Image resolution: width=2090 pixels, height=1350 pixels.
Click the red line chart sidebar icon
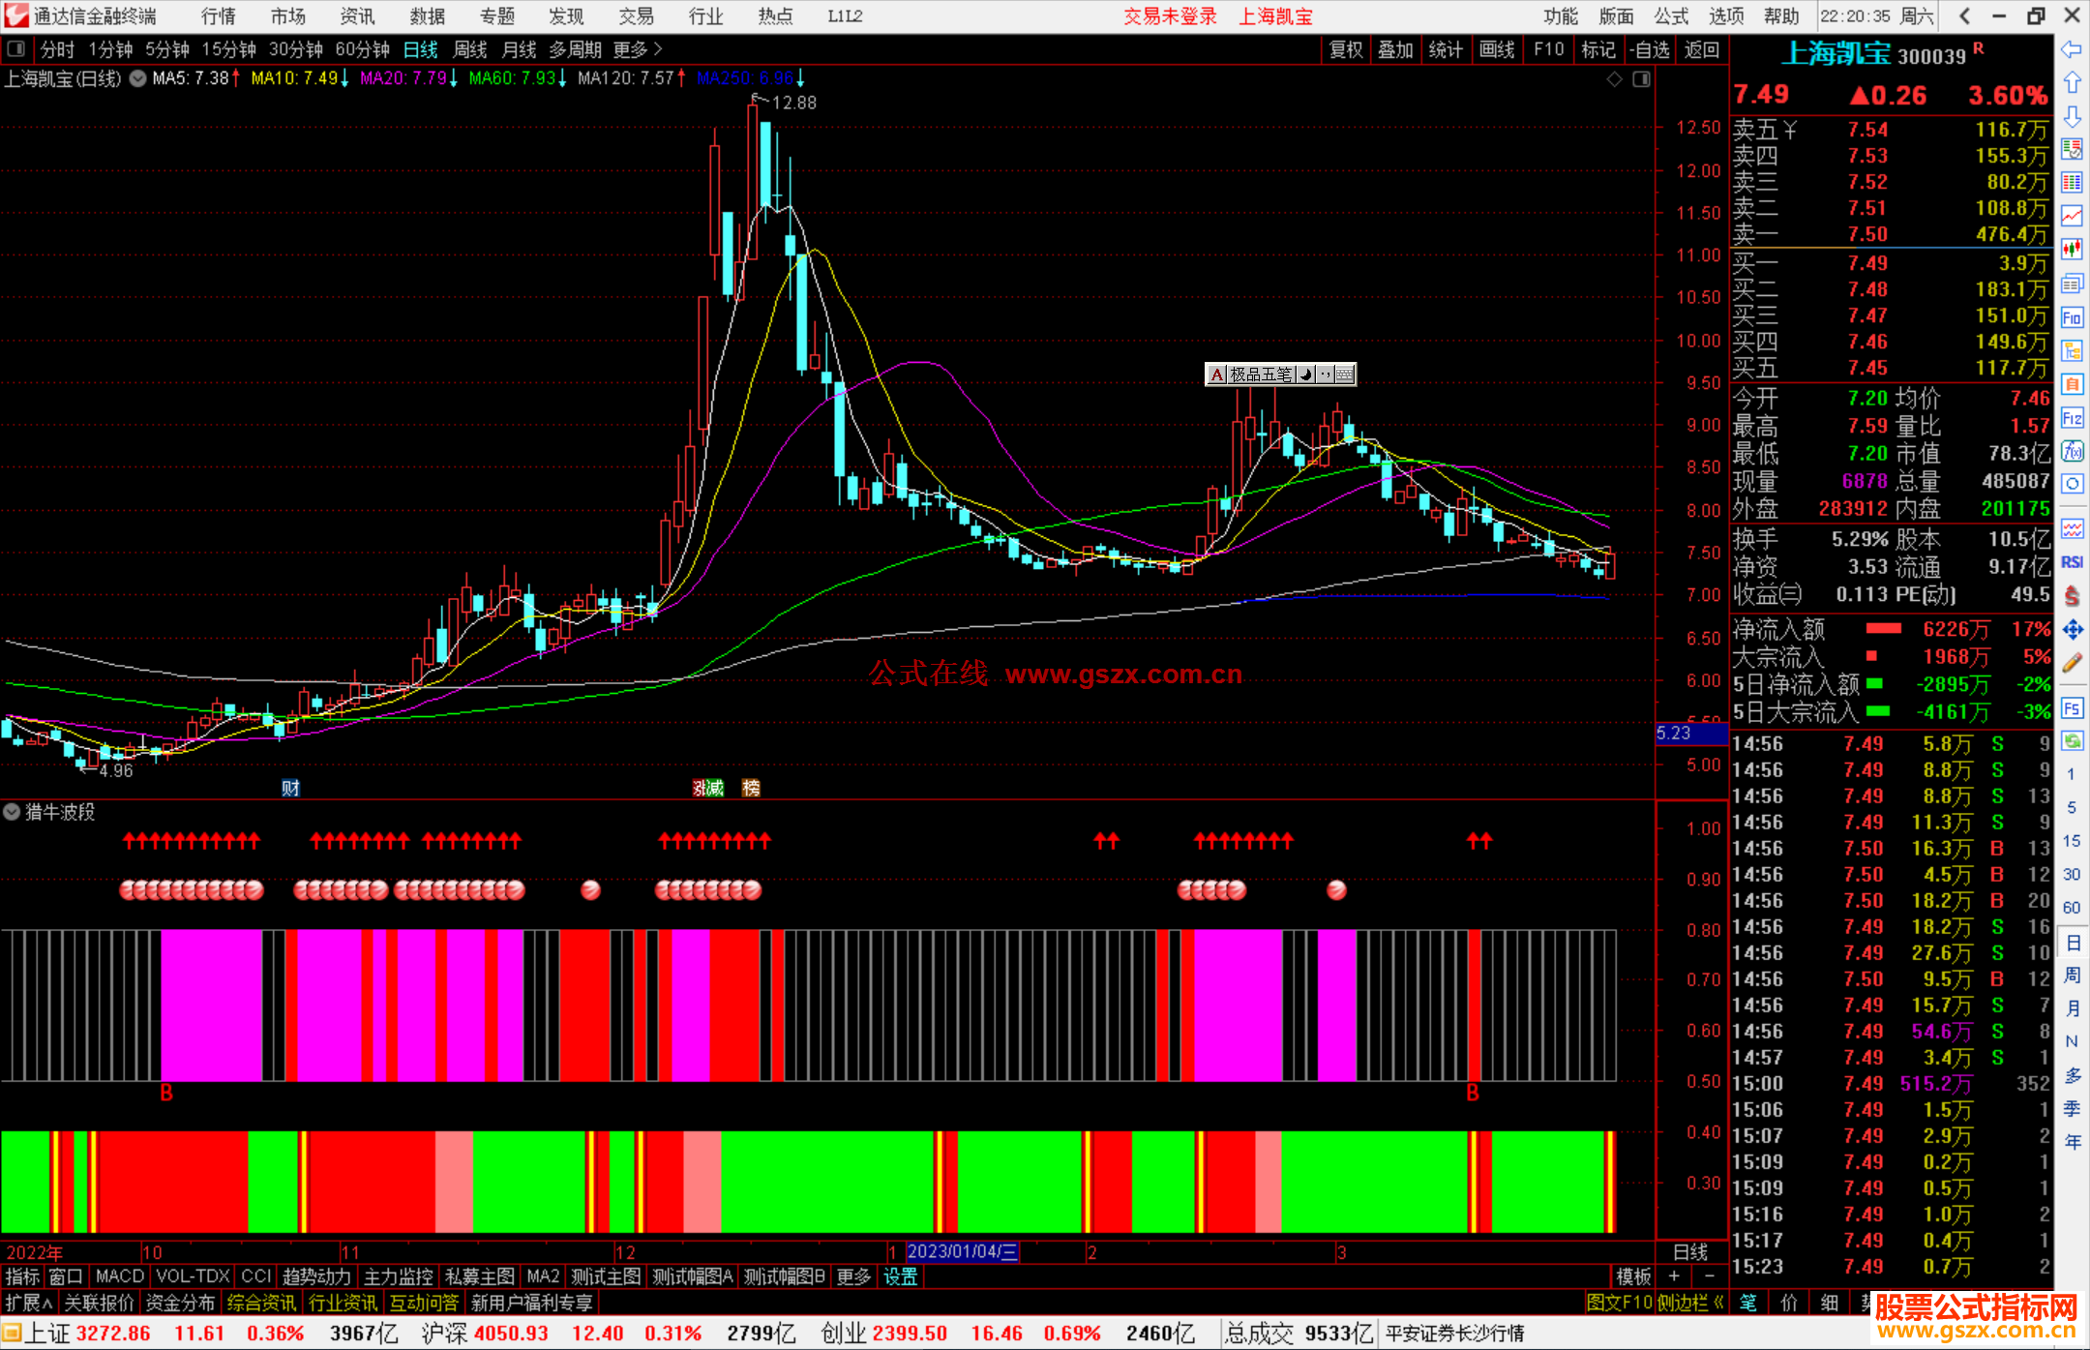pyautogui.click(x=2072, y=216)
